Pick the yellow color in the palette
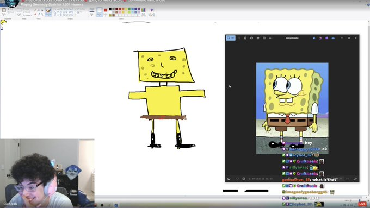 coord(126,9)
